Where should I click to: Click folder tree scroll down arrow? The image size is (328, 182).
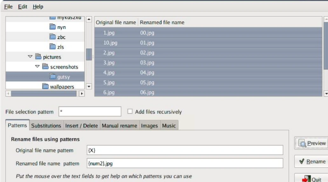pos(89,86)
